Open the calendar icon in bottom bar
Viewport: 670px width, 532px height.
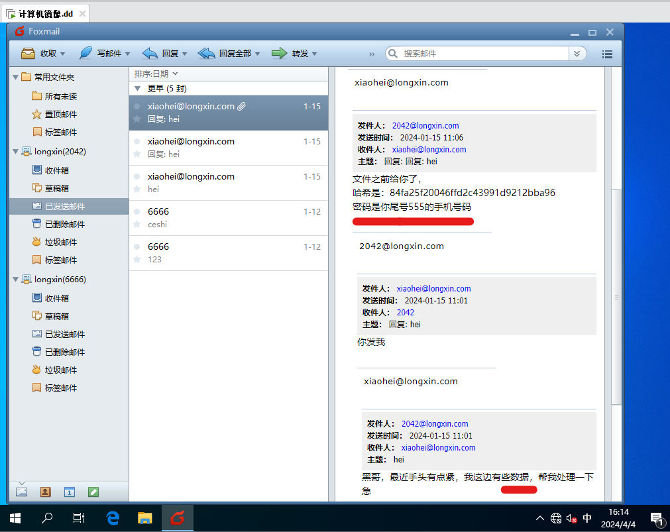coord(69,492)
